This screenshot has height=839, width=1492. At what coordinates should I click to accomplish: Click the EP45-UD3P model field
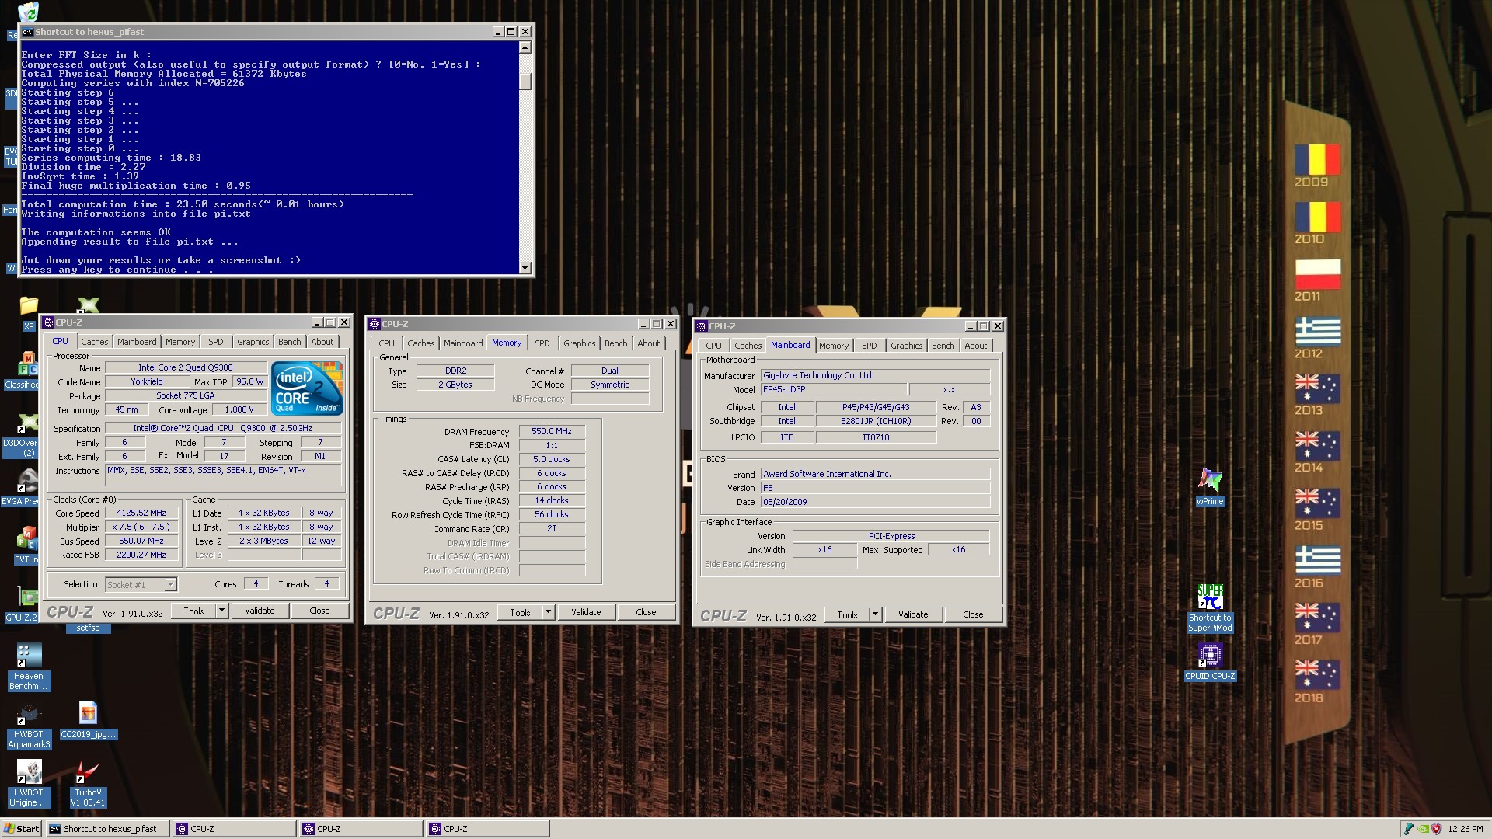point(833,389)
